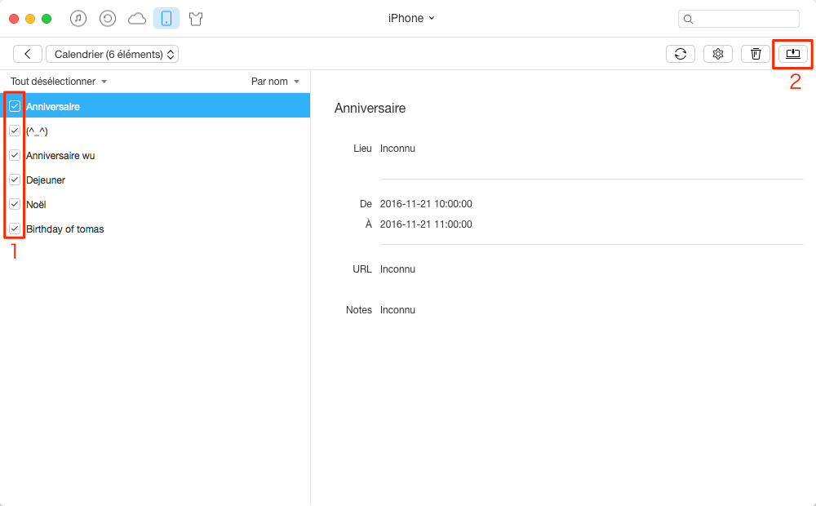Open Tout désélectionner dropdown
Screen dimensions: 816x506
(x=58, y=82)
